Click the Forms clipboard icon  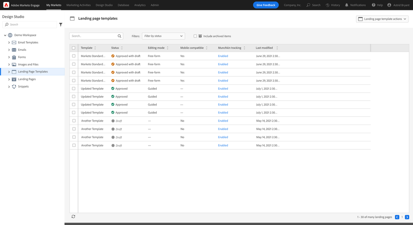(x=14, y=57)
